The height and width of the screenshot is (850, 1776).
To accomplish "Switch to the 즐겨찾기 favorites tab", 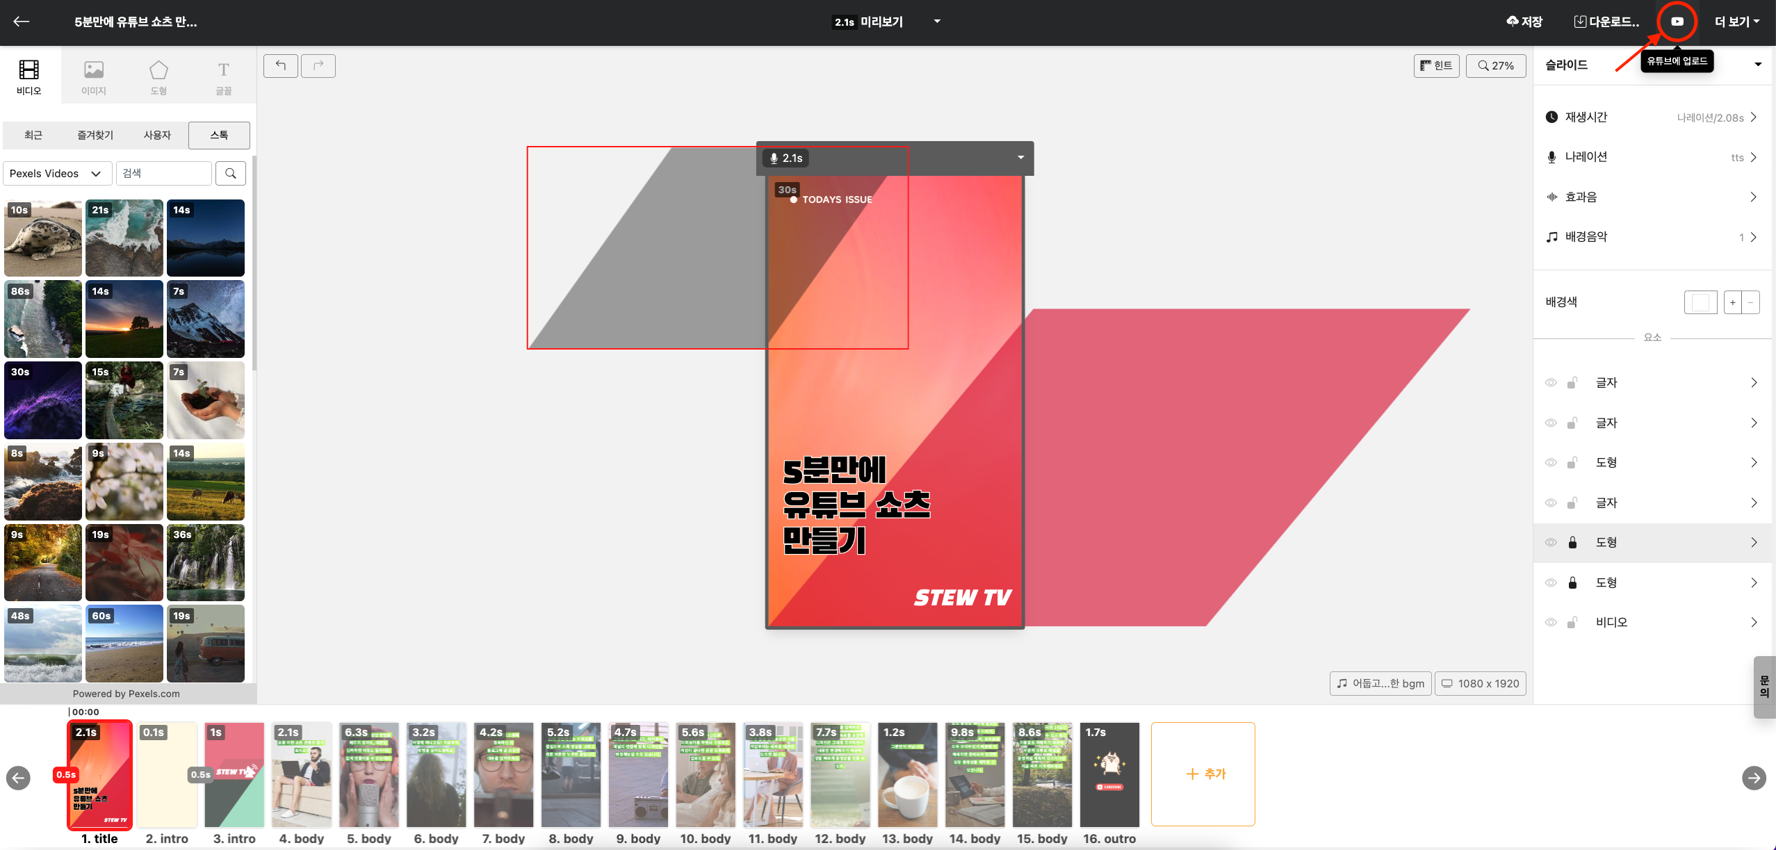I will [95, 136].
